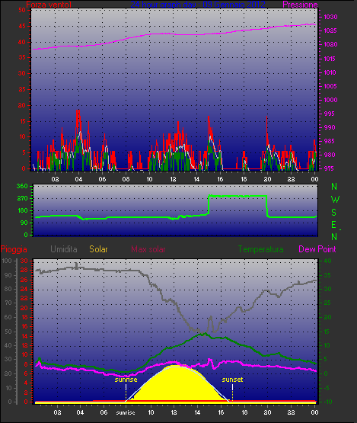Click the Max solar legend label
Viewport: 357px width, 423px height.
click(148, 249)
